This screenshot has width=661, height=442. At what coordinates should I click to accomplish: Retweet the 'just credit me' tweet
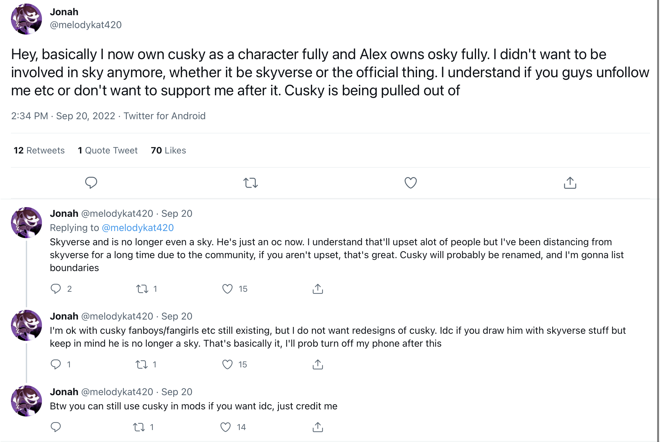point(139,427)
